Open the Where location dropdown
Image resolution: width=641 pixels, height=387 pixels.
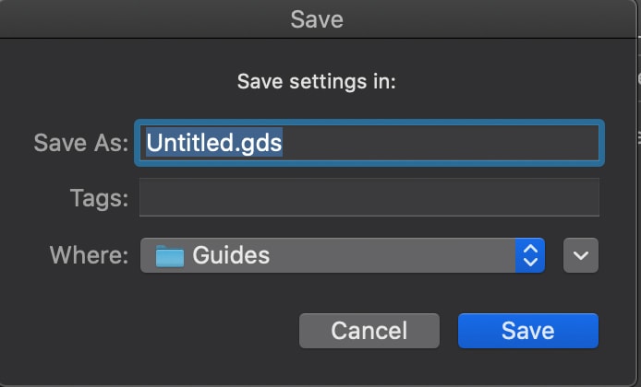[x=333, y=255]
